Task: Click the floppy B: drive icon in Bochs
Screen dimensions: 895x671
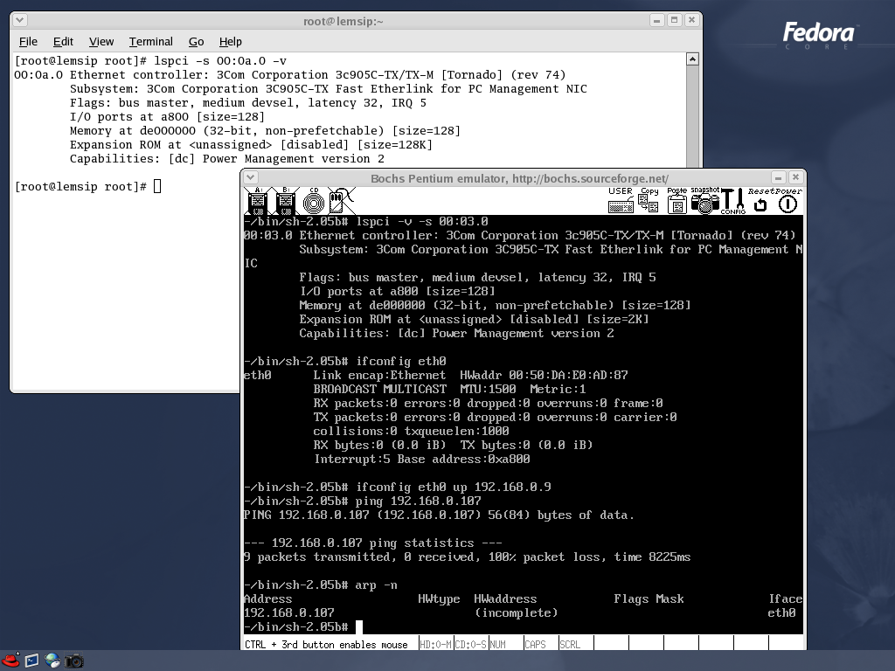Action: 286,201
